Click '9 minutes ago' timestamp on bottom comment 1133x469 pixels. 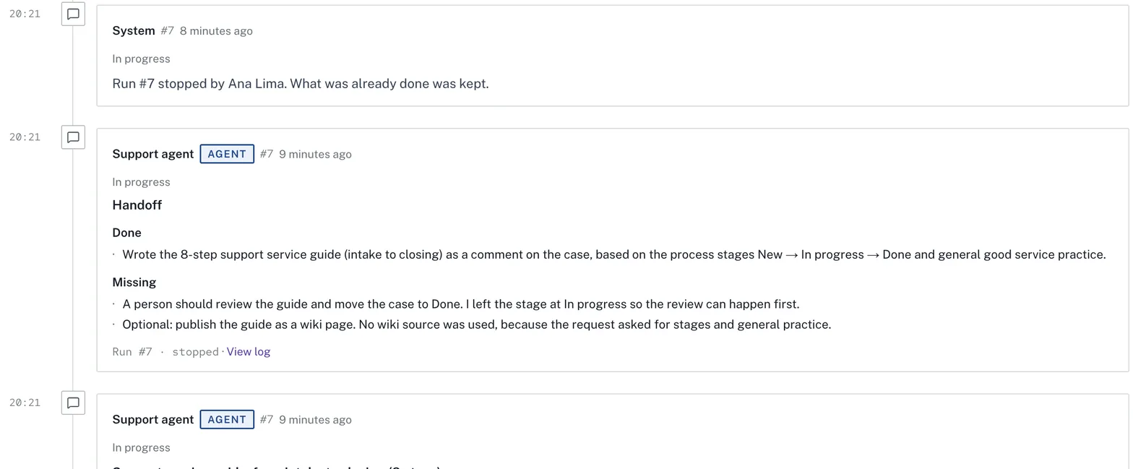[x=315, y=421]
